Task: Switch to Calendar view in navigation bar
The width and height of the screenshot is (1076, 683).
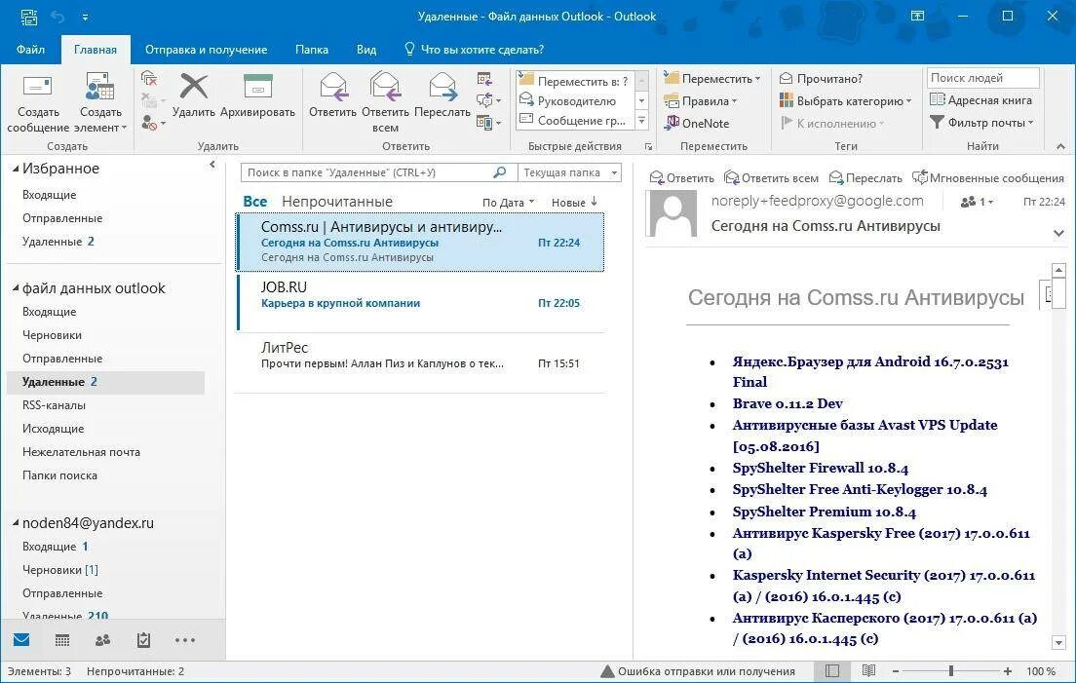Action: point(61,640)
